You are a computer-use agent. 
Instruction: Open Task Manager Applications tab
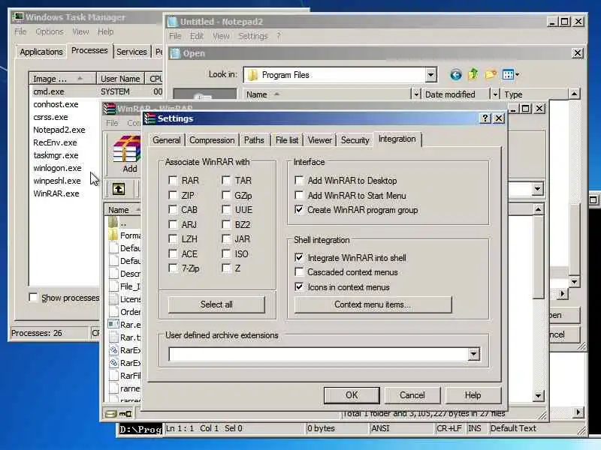(41, 52)
